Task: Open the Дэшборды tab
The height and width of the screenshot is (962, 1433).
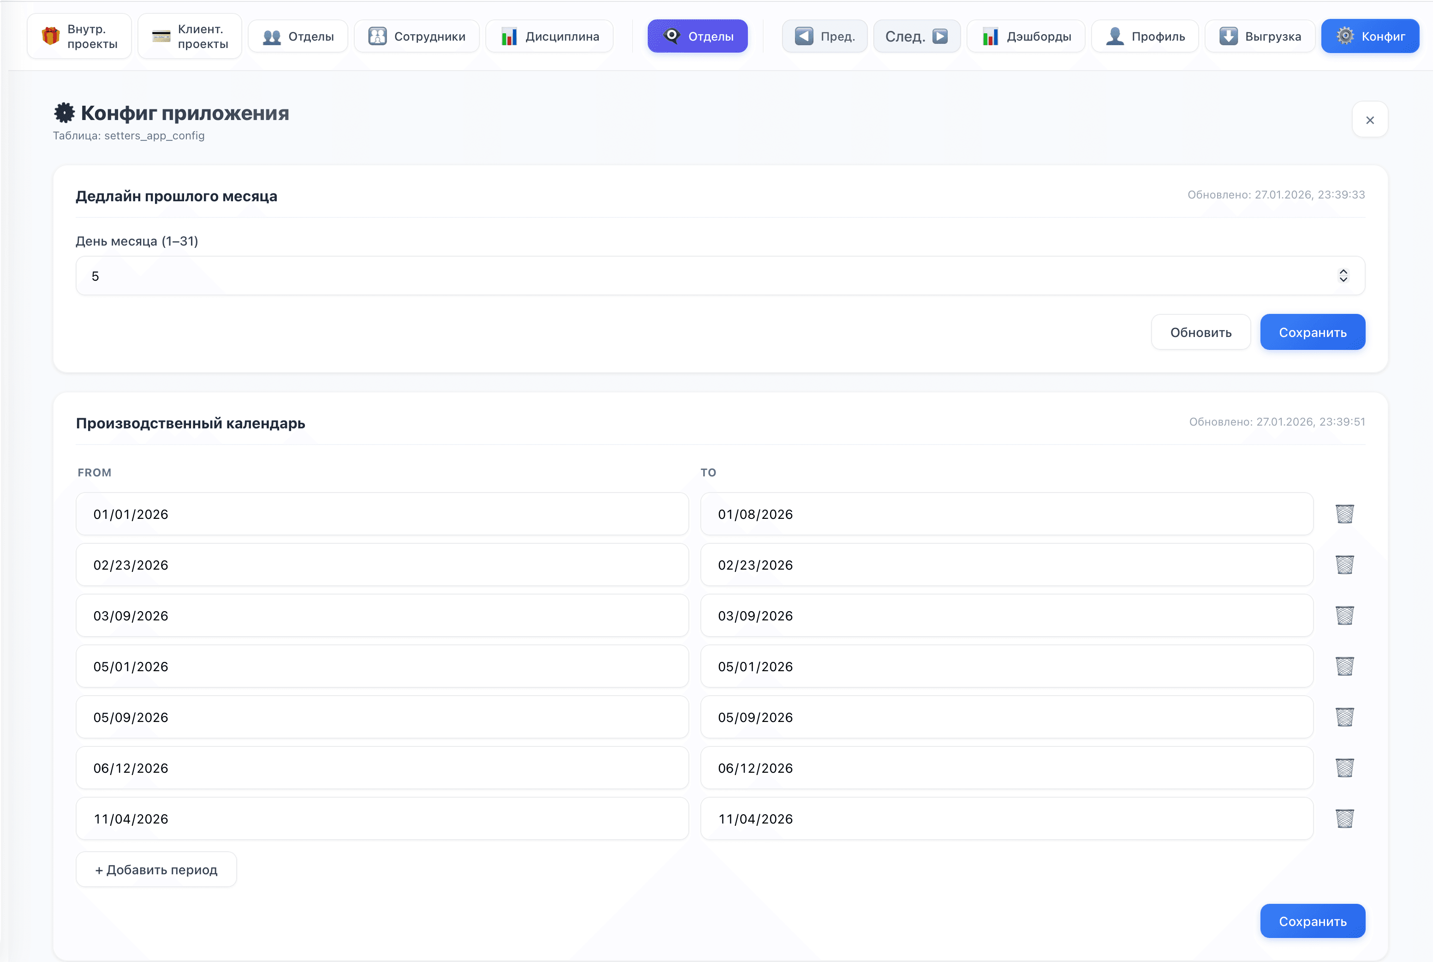Action: click(1026, 36)
